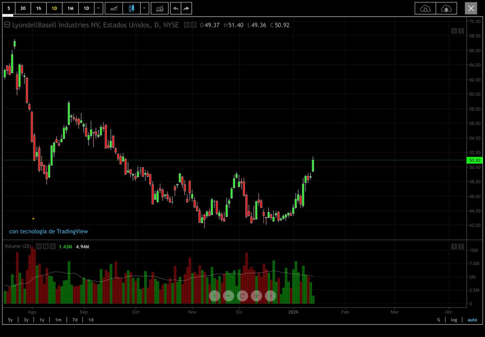The height and width of the screenshot is (337, 485).
Task: Click the H51.40 high value
Action: coord(233,25)
